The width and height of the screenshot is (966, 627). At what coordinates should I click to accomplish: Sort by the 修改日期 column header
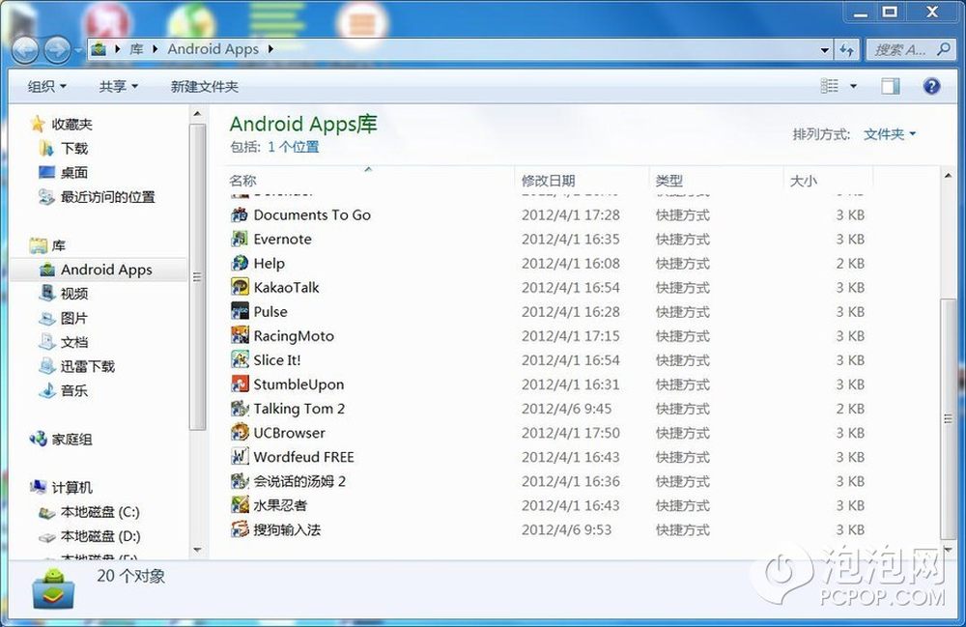coord(549,181)
